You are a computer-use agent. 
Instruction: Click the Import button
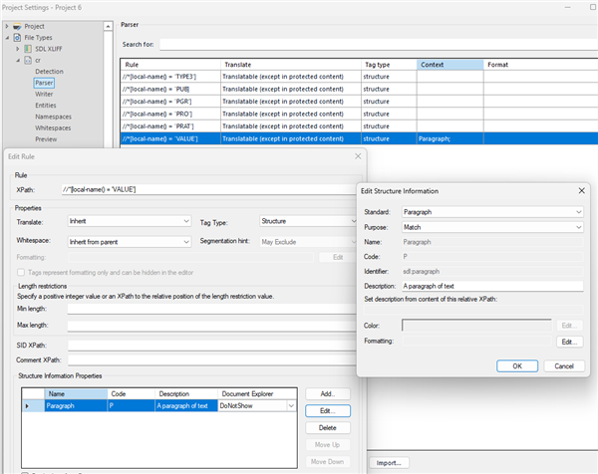click(x=389, y=463)
